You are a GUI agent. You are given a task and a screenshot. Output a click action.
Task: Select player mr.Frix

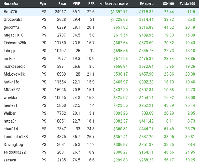pos(9,59)
